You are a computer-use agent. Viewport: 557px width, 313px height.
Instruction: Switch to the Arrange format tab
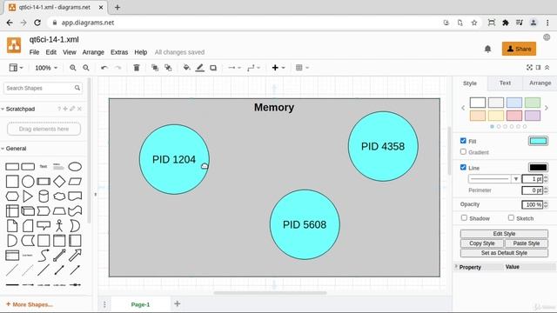540,83
